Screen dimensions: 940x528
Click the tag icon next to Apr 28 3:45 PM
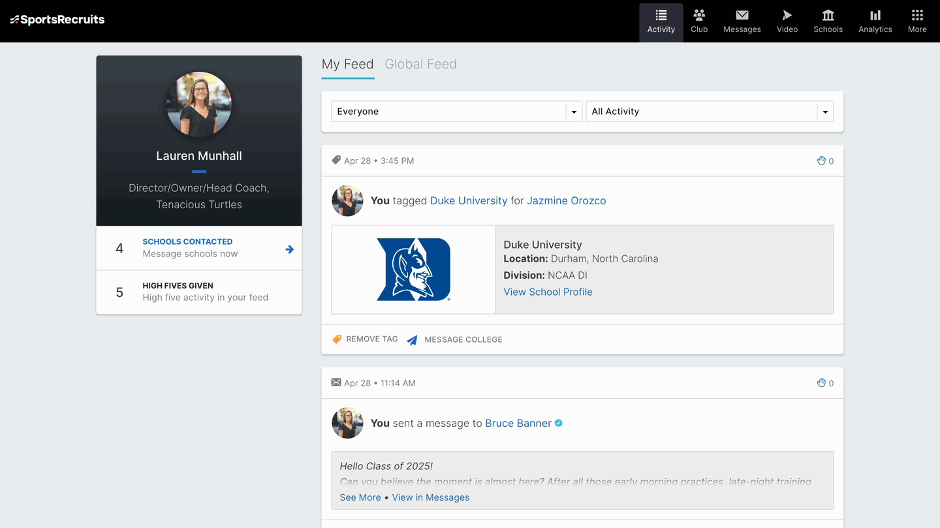(x=336, y=161)
